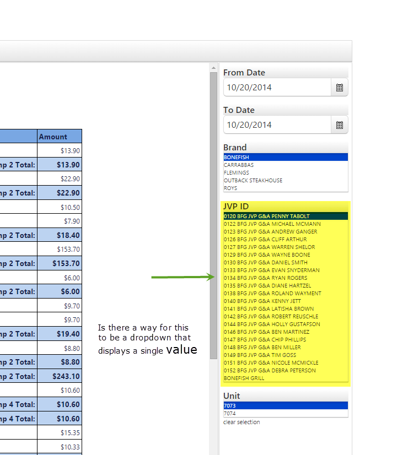
Task: Select 0138 BFG JVP G&A ROLAND WAYMENT
Action: (286, 294)
